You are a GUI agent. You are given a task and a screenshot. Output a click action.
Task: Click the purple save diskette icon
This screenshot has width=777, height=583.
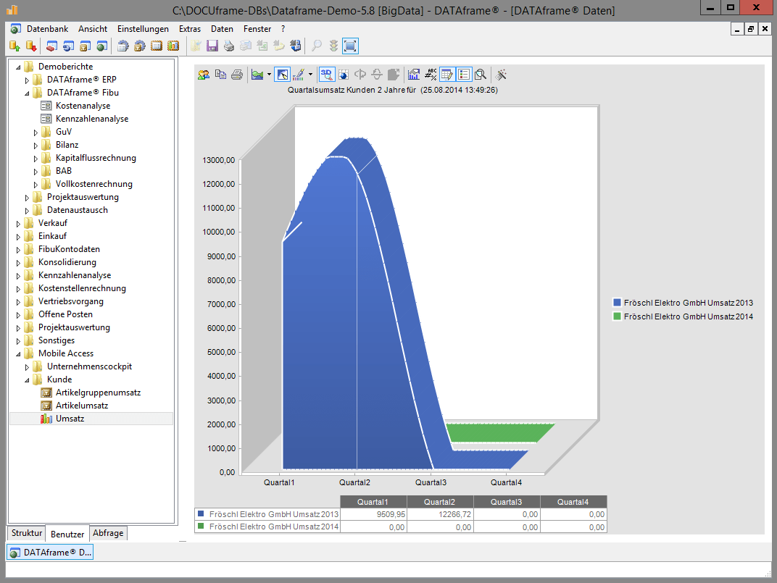[212, 46]
